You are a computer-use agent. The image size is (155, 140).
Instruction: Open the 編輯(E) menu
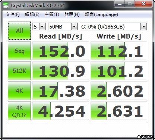coord(32,14)
